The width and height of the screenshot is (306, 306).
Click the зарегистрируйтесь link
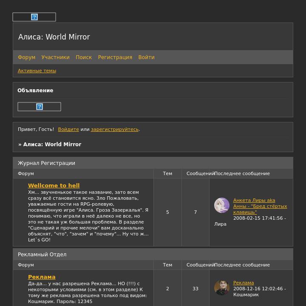(115, 129)
